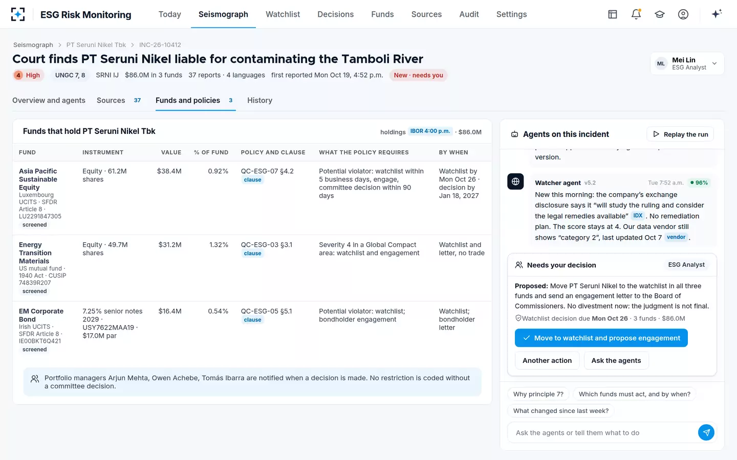Open the notifications bell
The height and width of the screenshot is (460, 737).
tap(636, 14)
